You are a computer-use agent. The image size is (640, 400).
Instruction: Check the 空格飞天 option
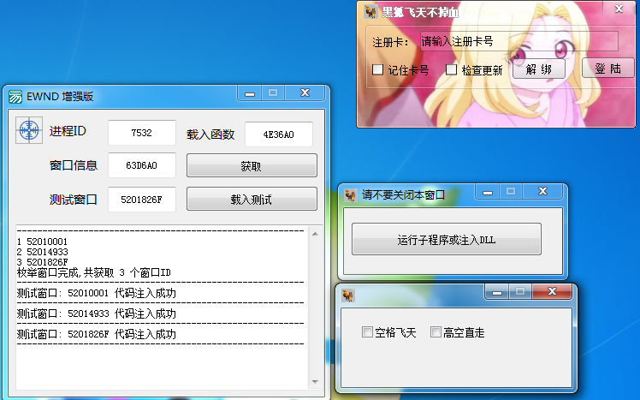click(x=367, y=332)
